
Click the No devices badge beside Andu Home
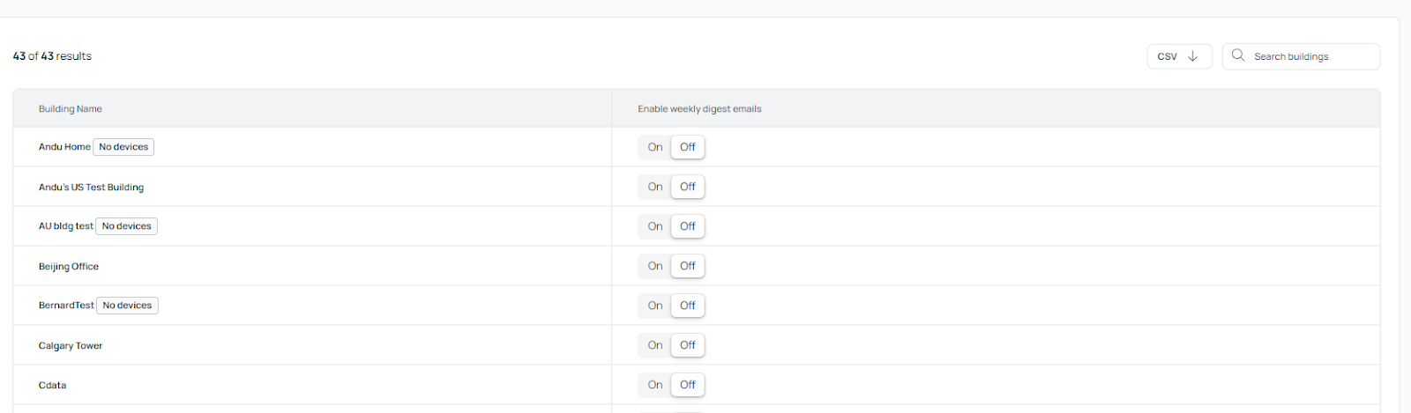pyautogui.click(x=123, y=147)
